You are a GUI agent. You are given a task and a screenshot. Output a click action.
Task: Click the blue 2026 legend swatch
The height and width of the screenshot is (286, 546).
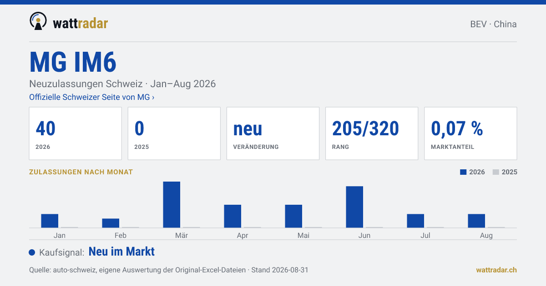pyautogui.click(x=463, y=172)
